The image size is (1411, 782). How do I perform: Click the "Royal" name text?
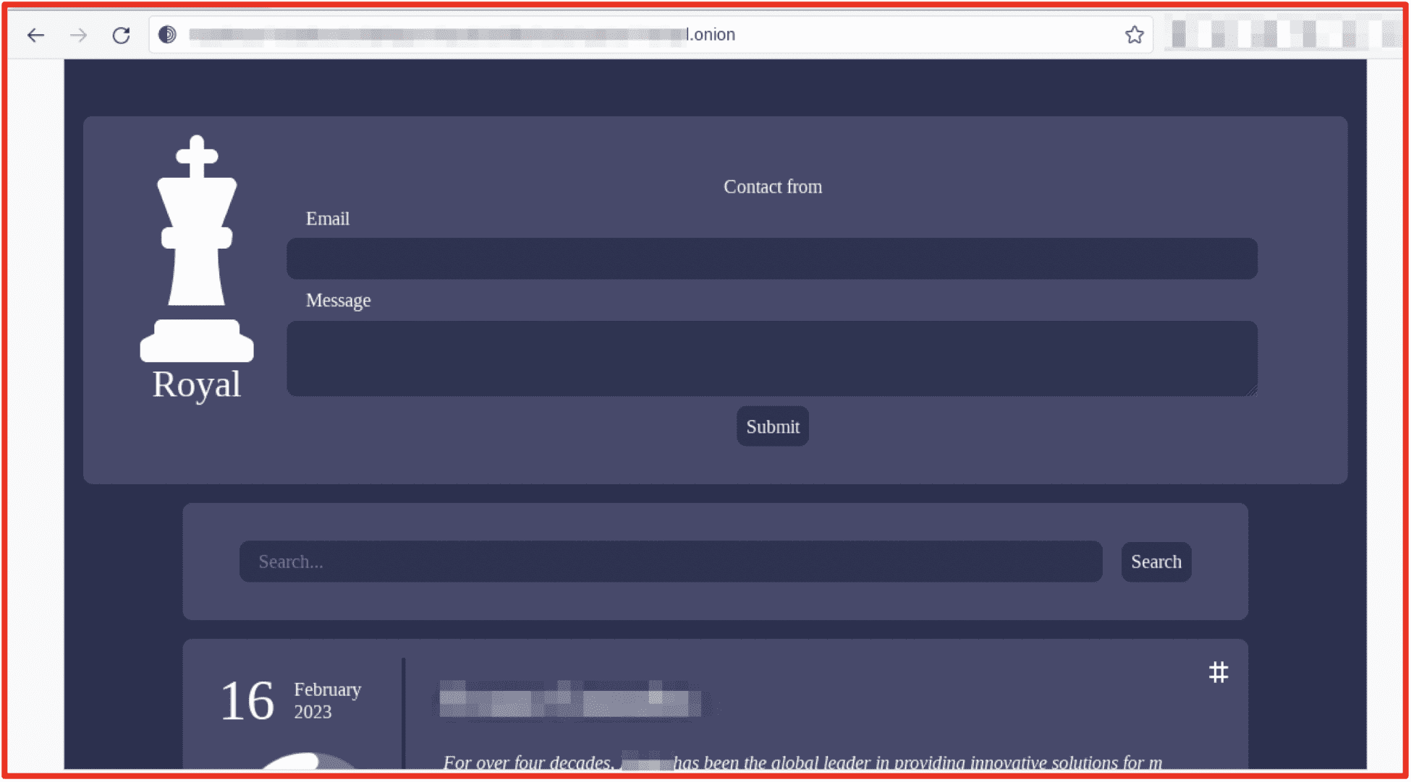coord(196,384)
